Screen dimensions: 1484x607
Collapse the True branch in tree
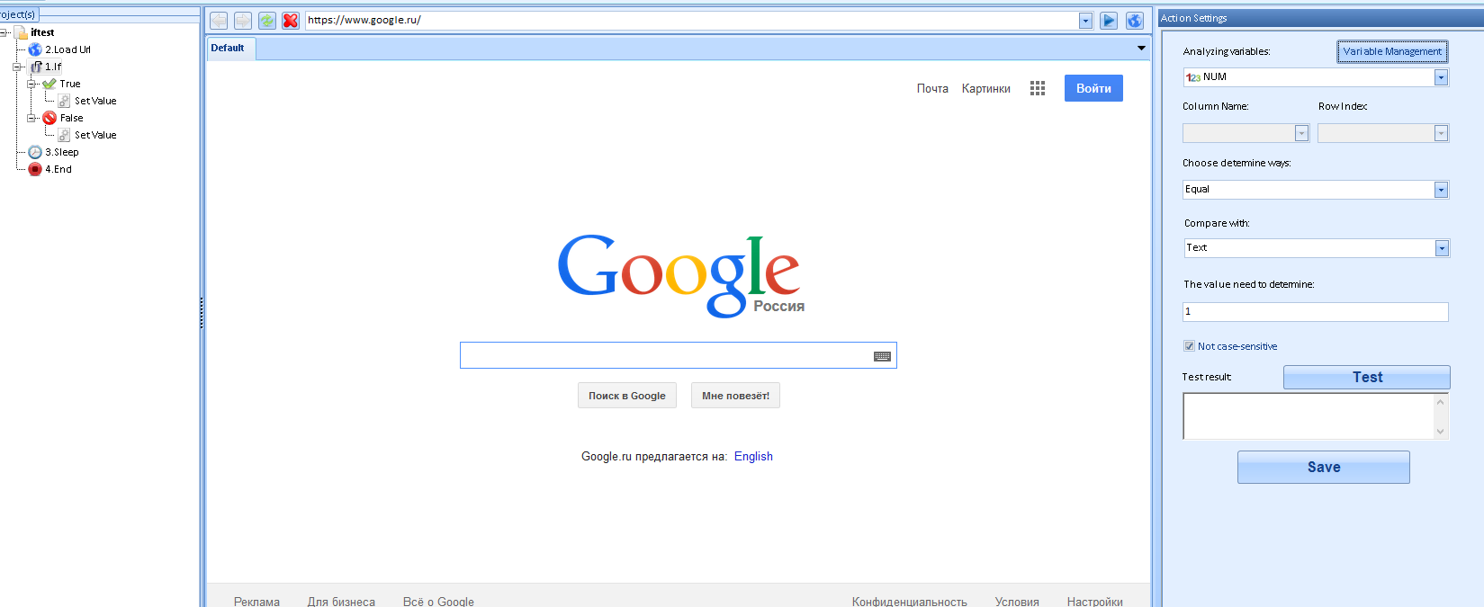pos(31,84)
